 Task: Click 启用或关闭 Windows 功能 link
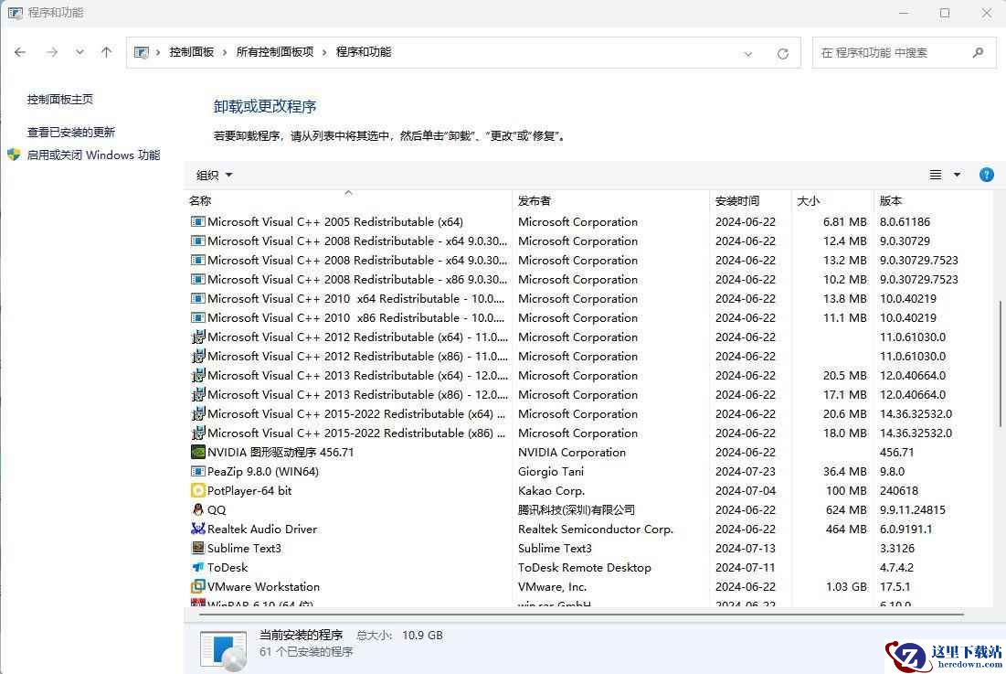pyautogui.click(x=93, y=155)
